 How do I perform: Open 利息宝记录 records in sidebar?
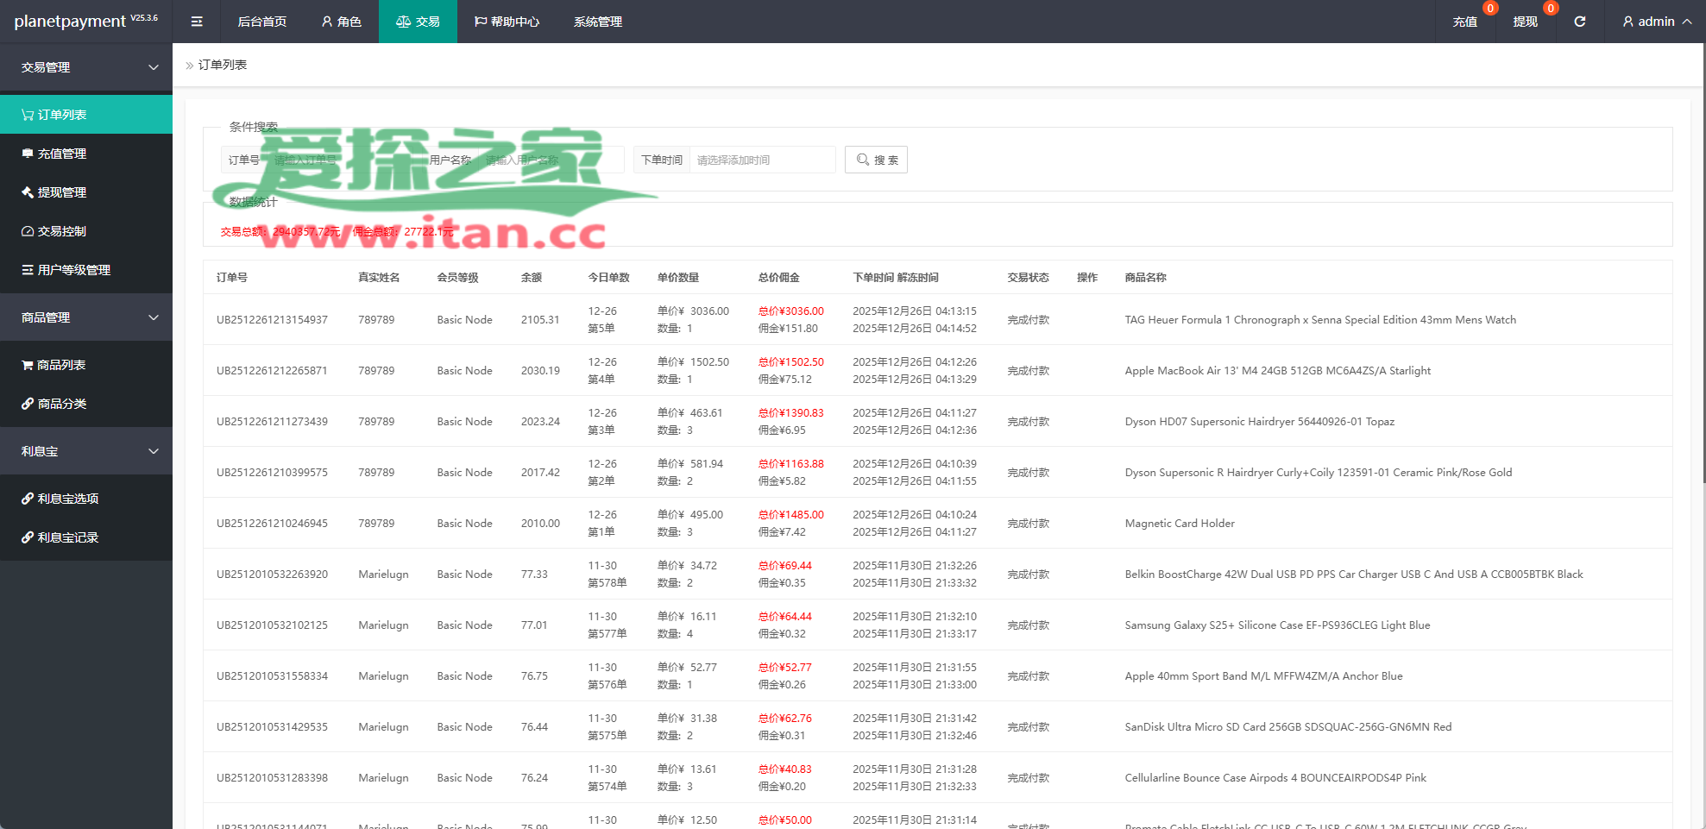tap(68, 537)
